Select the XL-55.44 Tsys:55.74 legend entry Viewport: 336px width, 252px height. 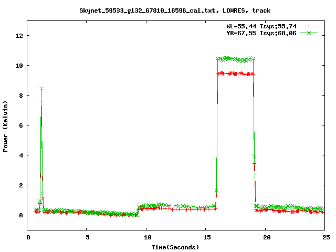click(261, 26)
